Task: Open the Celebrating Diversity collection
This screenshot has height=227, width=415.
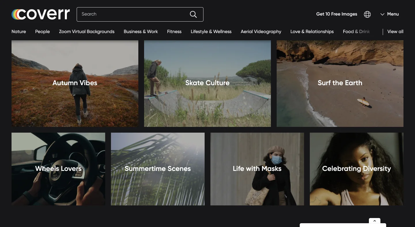Action: [356, 169]
